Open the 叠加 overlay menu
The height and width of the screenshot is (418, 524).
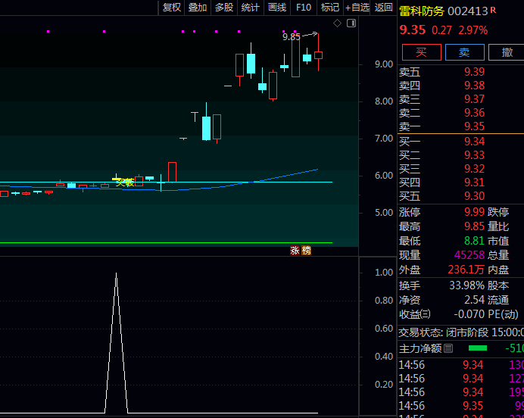coord(198,8)
